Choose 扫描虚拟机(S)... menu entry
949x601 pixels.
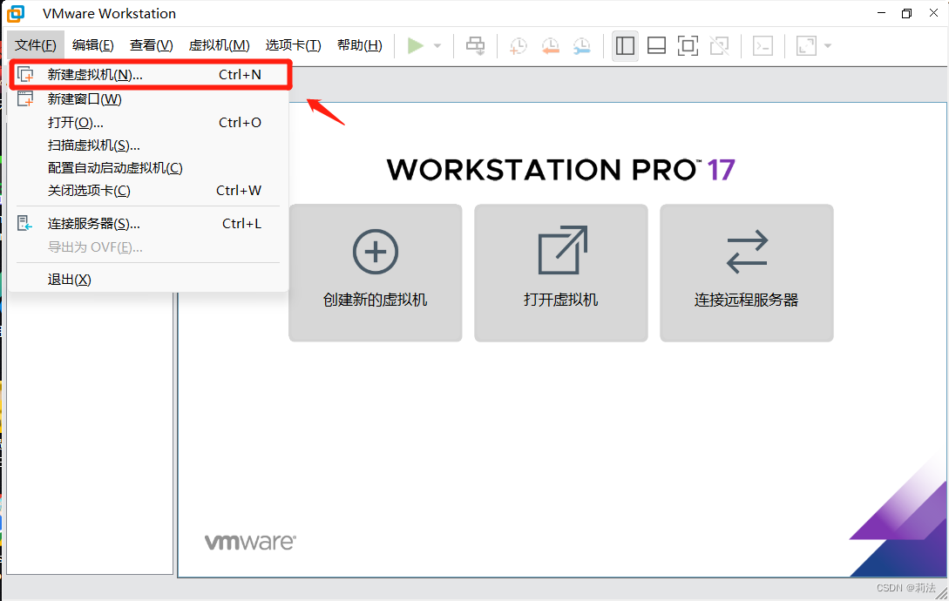tap(148, 145)
